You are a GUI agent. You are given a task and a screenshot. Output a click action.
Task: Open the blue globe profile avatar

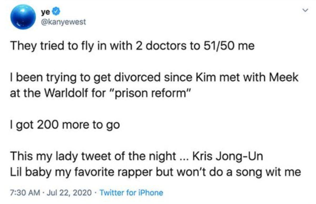[x=23, y=17]
